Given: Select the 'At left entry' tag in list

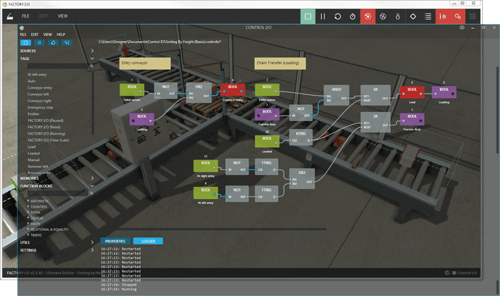Looking at the screenshot, I should pos(37,75).
